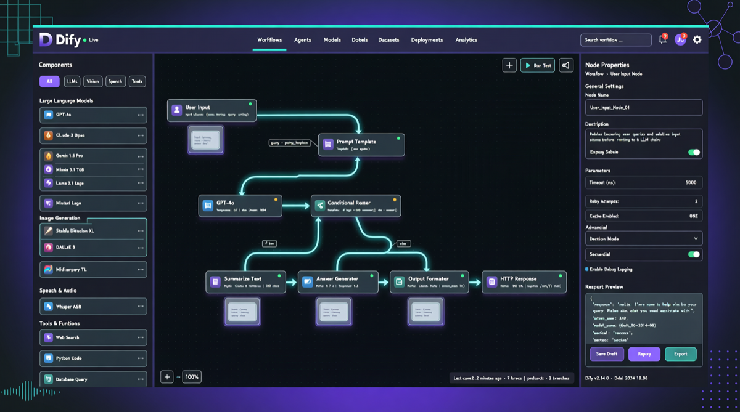Click the Conditional Rauner node icon

pyautogui.click(x=319, y=206)
